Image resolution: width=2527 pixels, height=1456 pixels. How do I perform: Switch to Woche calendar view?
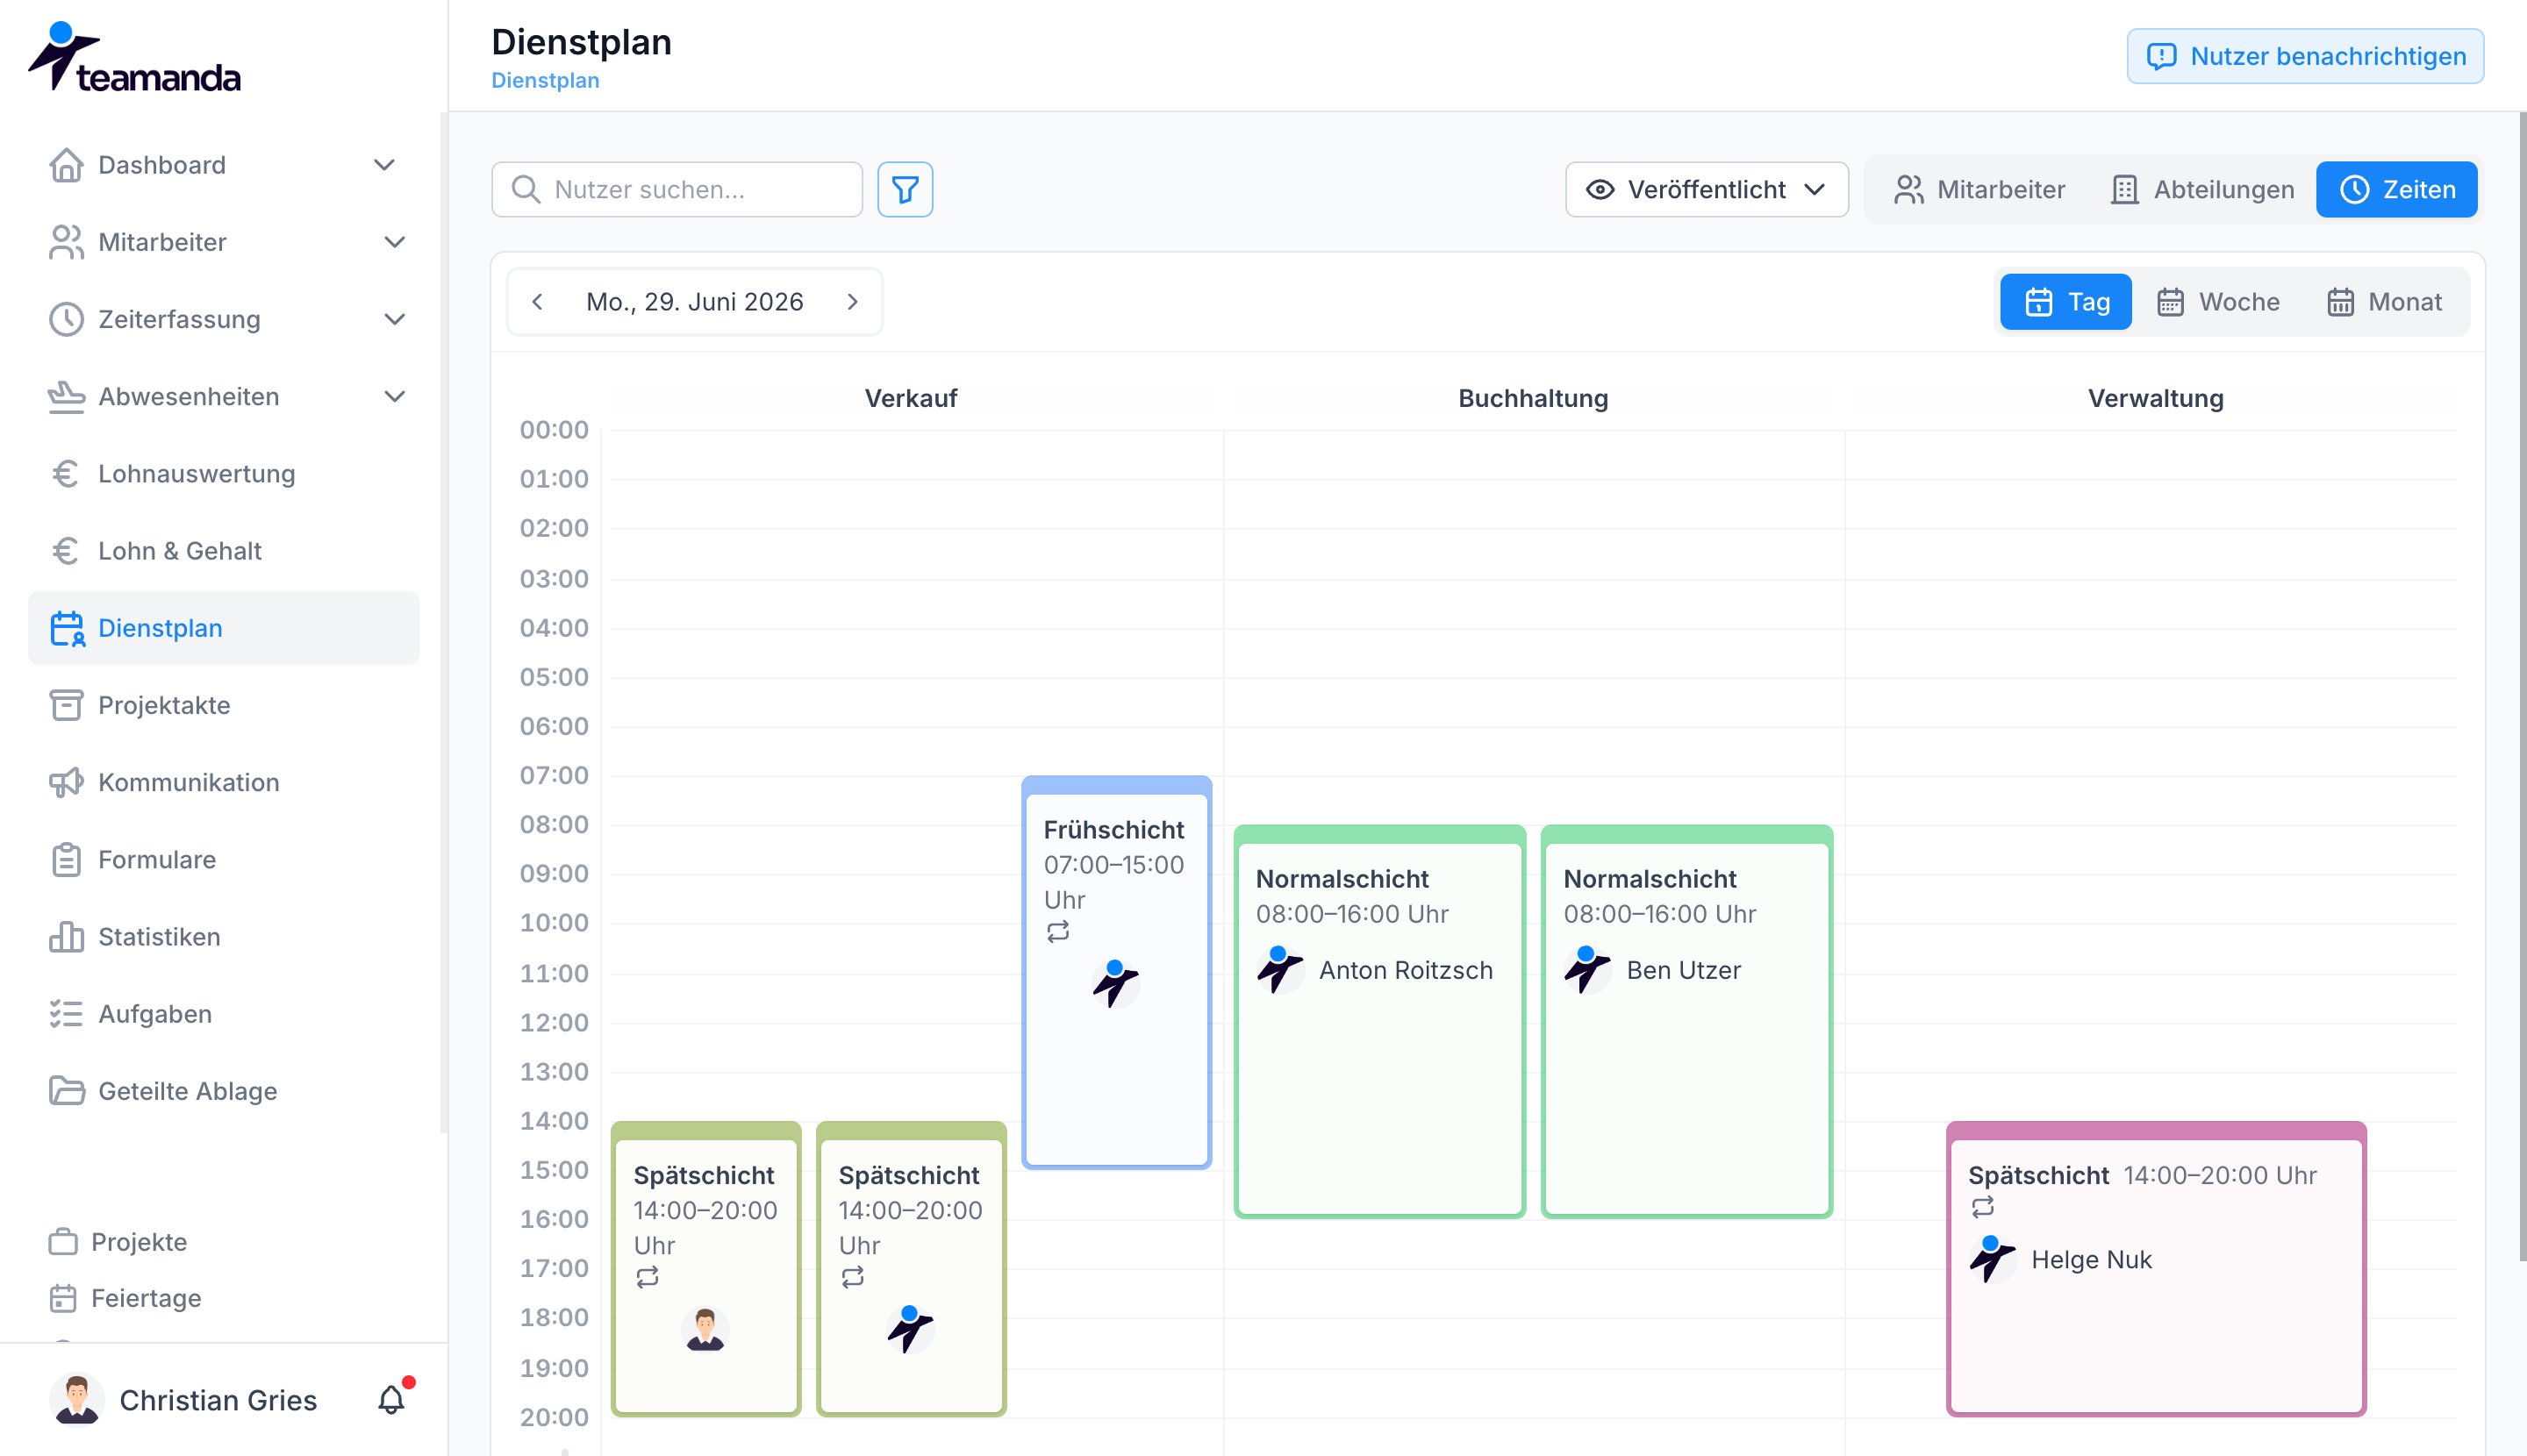pyautogui.click(x=2217, y=302)
